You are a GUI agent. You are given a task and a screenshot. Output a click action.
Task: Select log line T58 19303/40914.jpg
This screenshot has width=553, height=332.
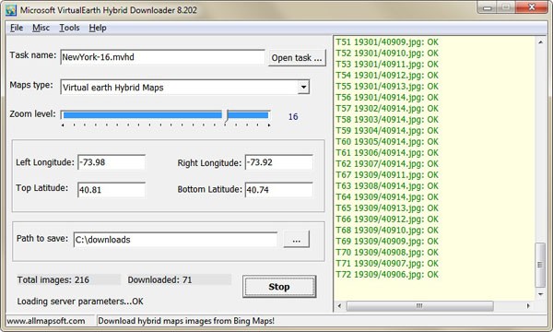point(387,119)
